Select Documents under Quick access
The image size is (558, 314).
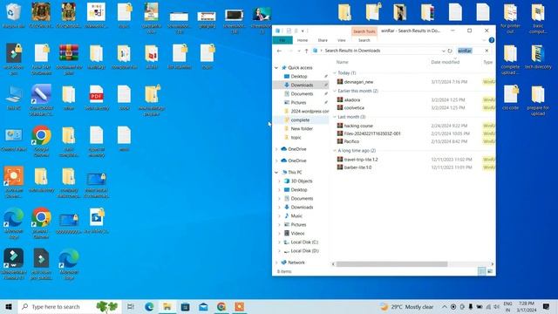point(302,94)
